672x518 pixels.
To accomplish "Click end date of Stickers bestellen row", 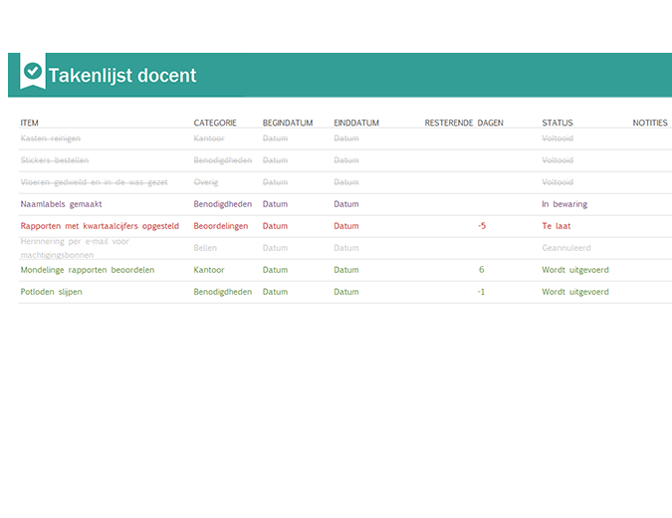I will (345, 160).
